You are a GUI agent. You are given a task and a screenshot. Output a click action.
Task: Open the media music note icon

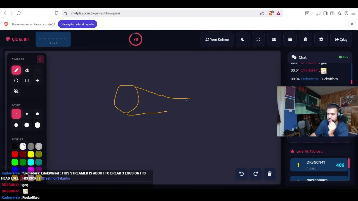(318, 13)
